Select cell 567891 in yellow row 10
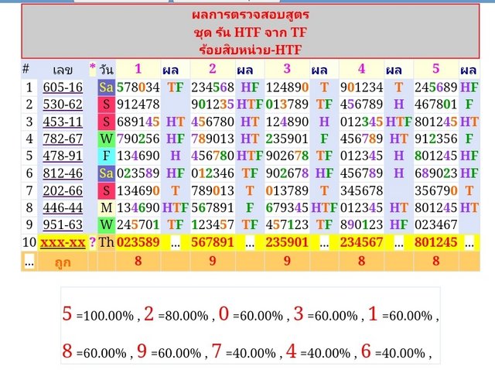The image size is (495, 370). (213, 242)
